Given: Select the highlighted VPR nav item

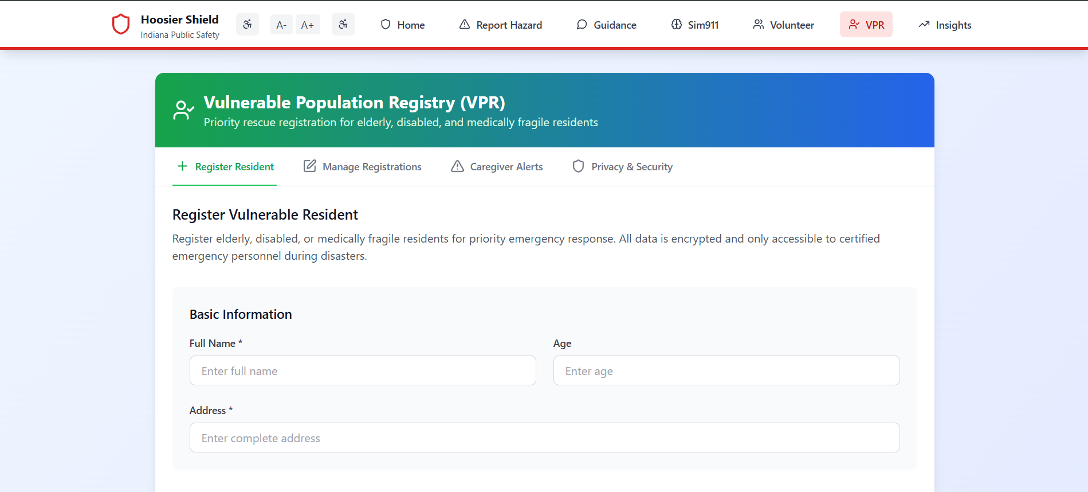Looking at the screenshot, I should 866,25.
